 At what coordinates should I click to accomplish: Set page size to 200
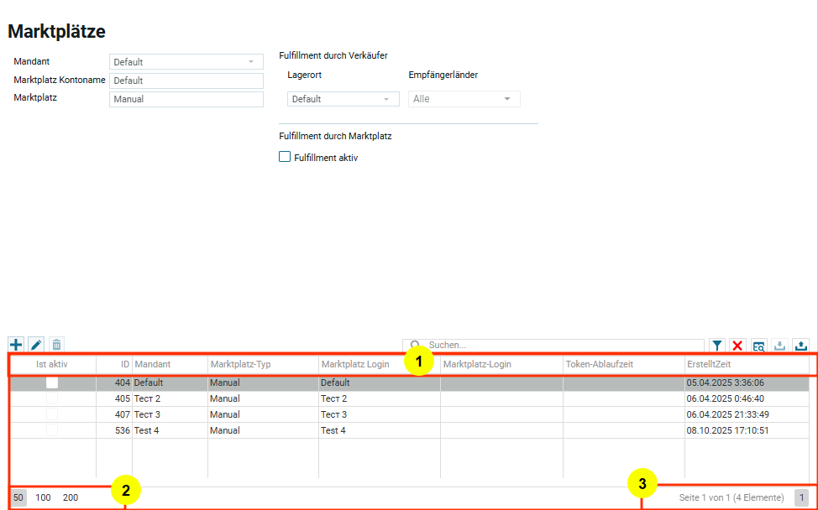[71, 497]
